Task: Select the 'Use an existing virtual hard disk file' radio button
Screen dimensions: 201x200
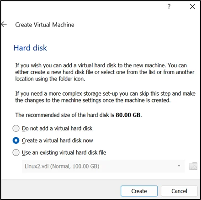Action: (16, 152)
